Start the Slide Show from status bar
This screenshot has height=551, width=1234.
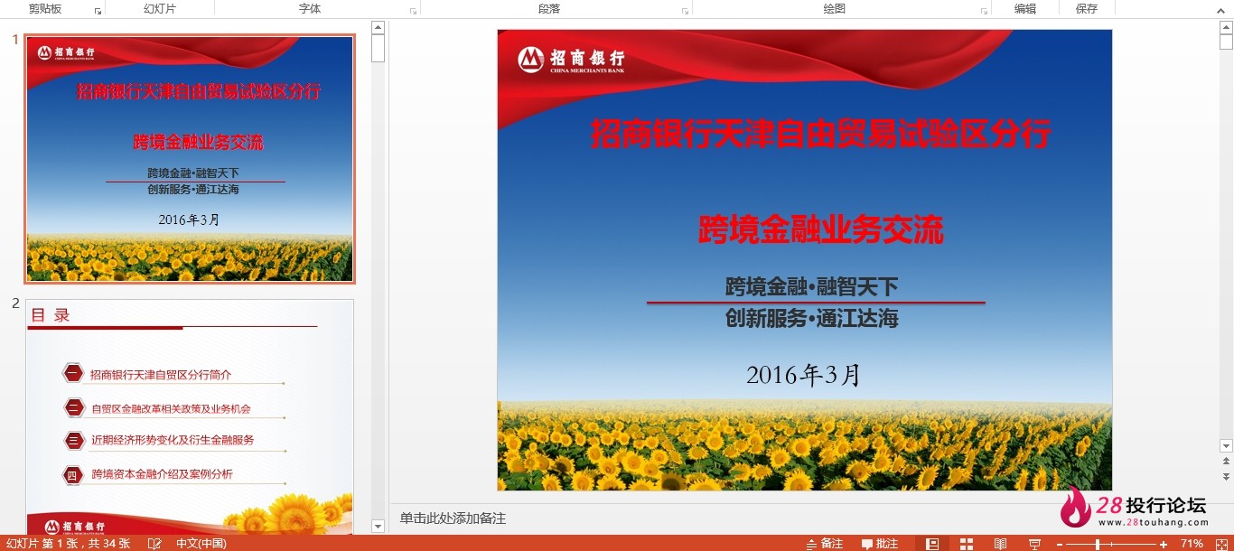[1033, 544]
